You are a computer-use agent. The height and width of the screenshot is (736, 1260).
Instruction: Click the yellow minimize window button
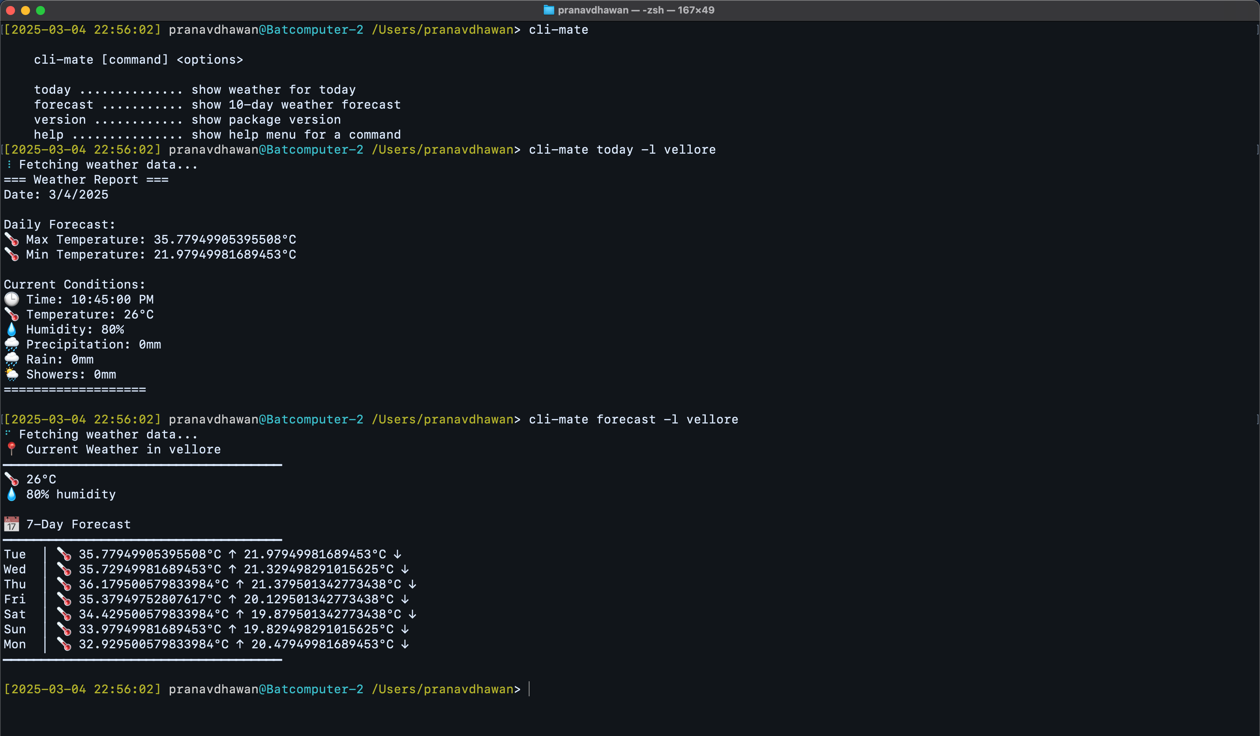coord(25,10)
